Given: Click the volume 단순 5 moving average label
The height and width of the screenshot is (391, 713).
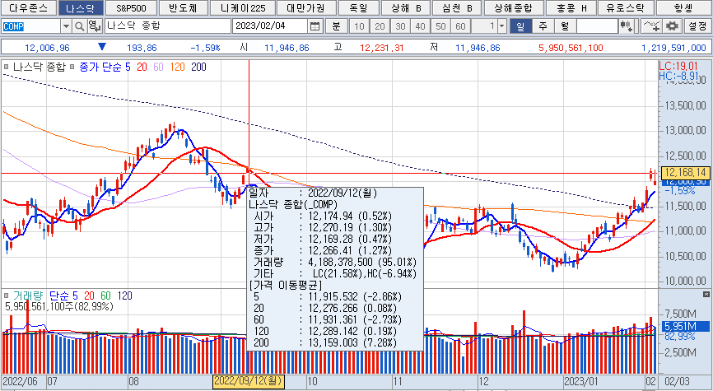Looking at the screenshot, I should [x=63, y=296].
